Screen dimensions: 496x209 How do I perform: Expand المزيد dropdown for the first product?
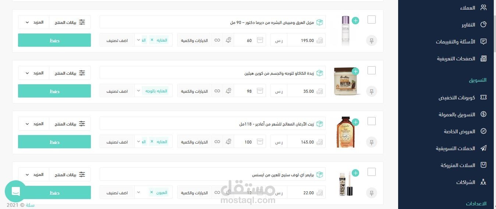click(33, 22)
